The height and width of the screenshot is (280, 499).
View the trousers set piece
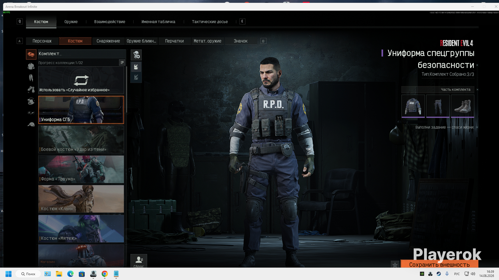[438, 106]
